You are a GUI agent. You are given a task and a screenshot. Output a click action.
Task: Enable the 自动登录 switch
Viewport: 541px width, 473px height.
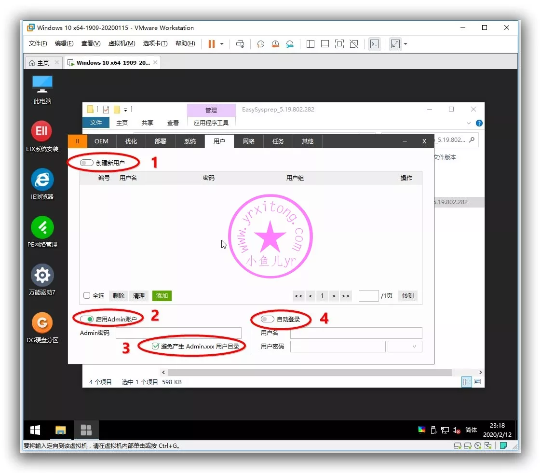tap(267, 320)
